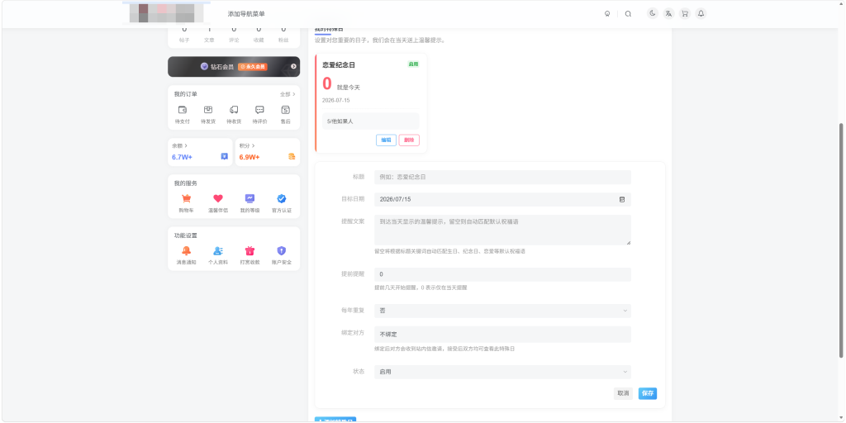Click the card note text 5/他如果人
The height and width of the screenshot is (423, 846).
340,121
